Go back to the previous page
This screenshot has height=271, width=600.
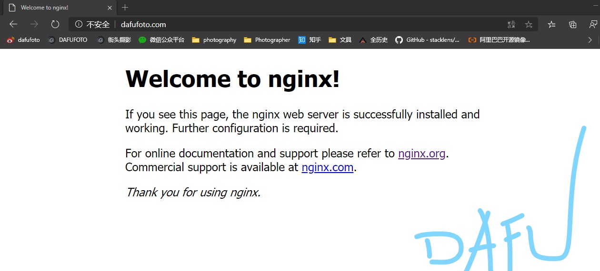(x=13, y=24)
